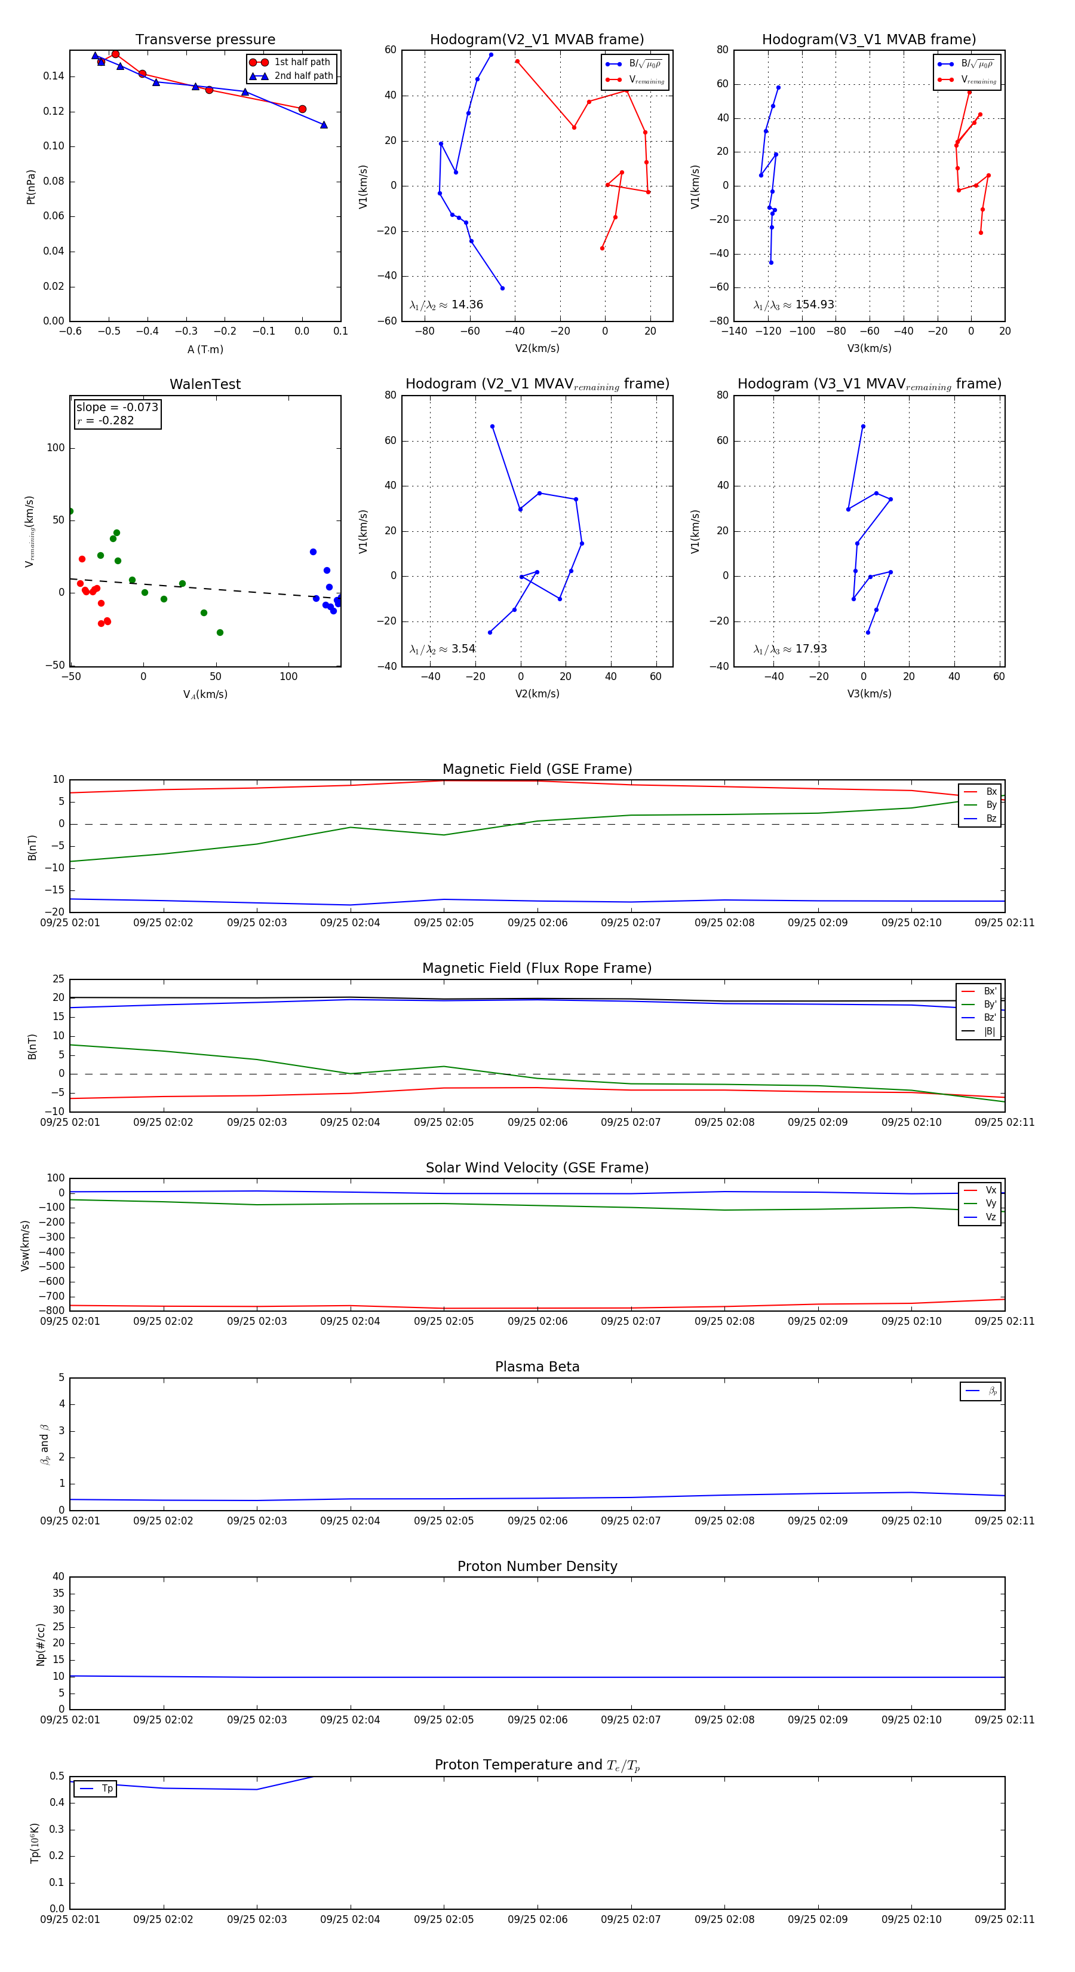1075x1972 pixels.
Task: Click the 'Plasma Beta' panel title
Action: click(x=537, y=1367)
